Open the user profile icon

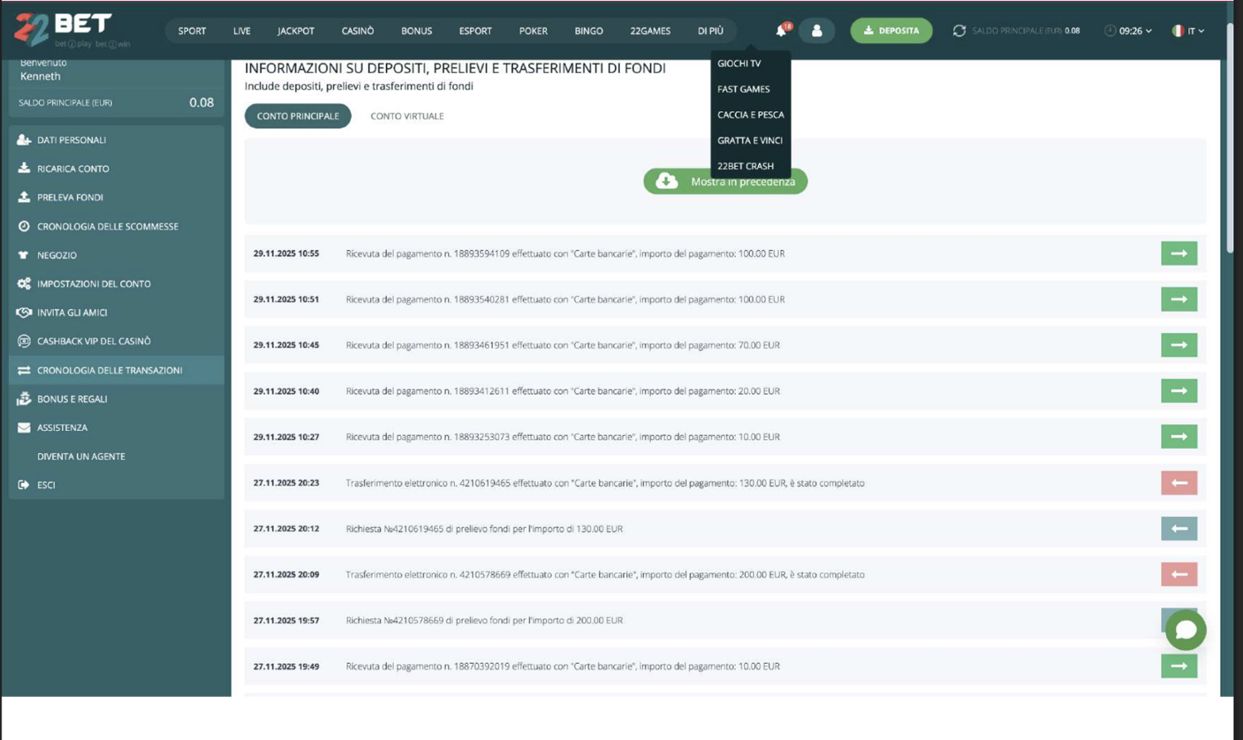816,31
